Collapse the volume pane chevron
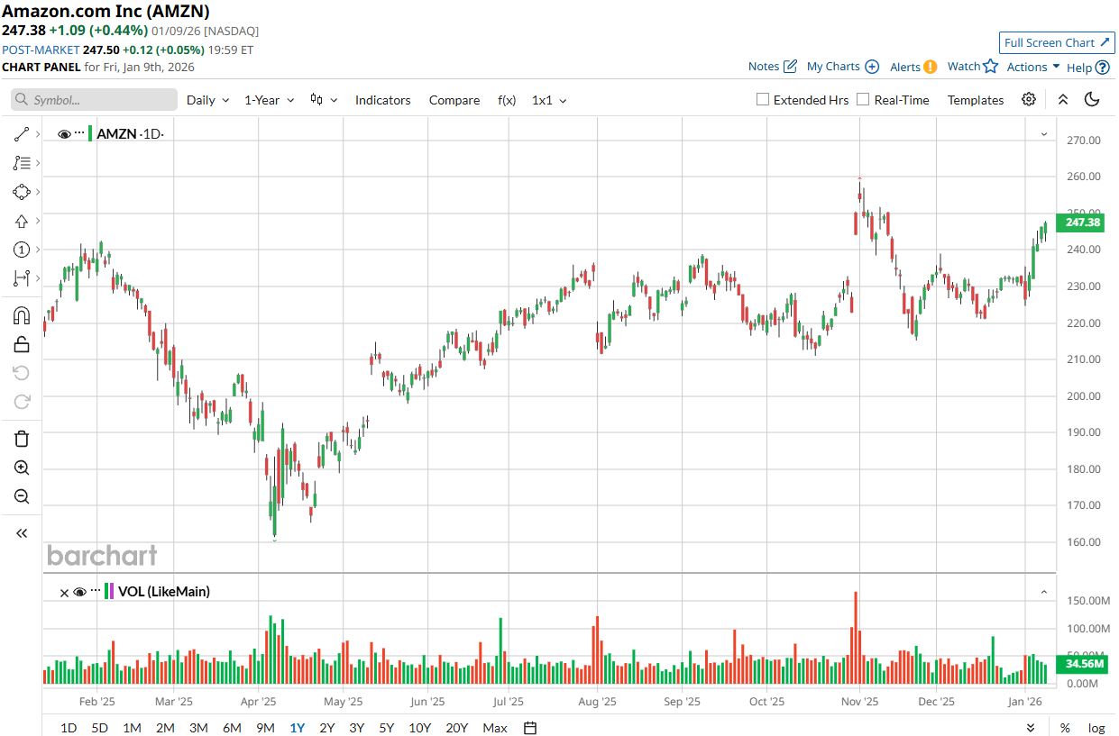This screenshot has width=1119, height=736. pos(1044,592)
